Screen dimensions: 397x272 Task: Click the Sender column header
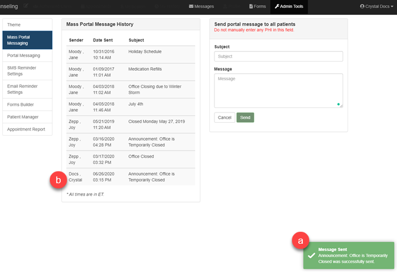coord(76,40)
